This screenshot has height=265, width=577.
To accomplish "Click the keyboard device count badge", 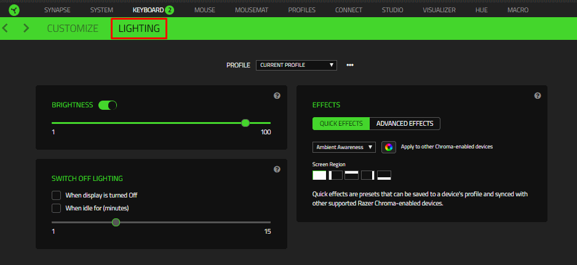I will [x=169, y=10].
